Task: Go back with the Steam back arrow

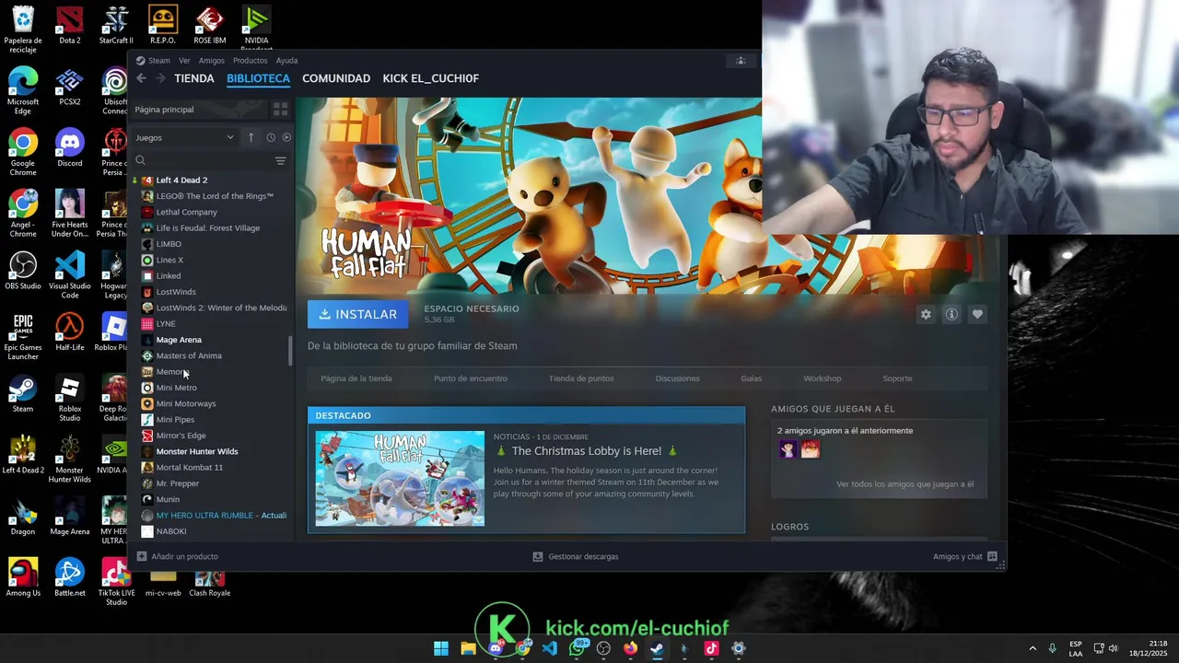Action: 141,78
